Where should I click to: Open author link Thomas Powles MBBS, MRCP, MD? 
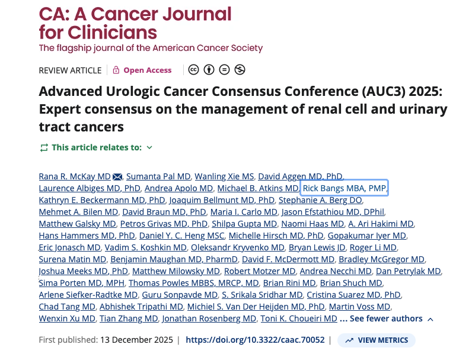193,283
